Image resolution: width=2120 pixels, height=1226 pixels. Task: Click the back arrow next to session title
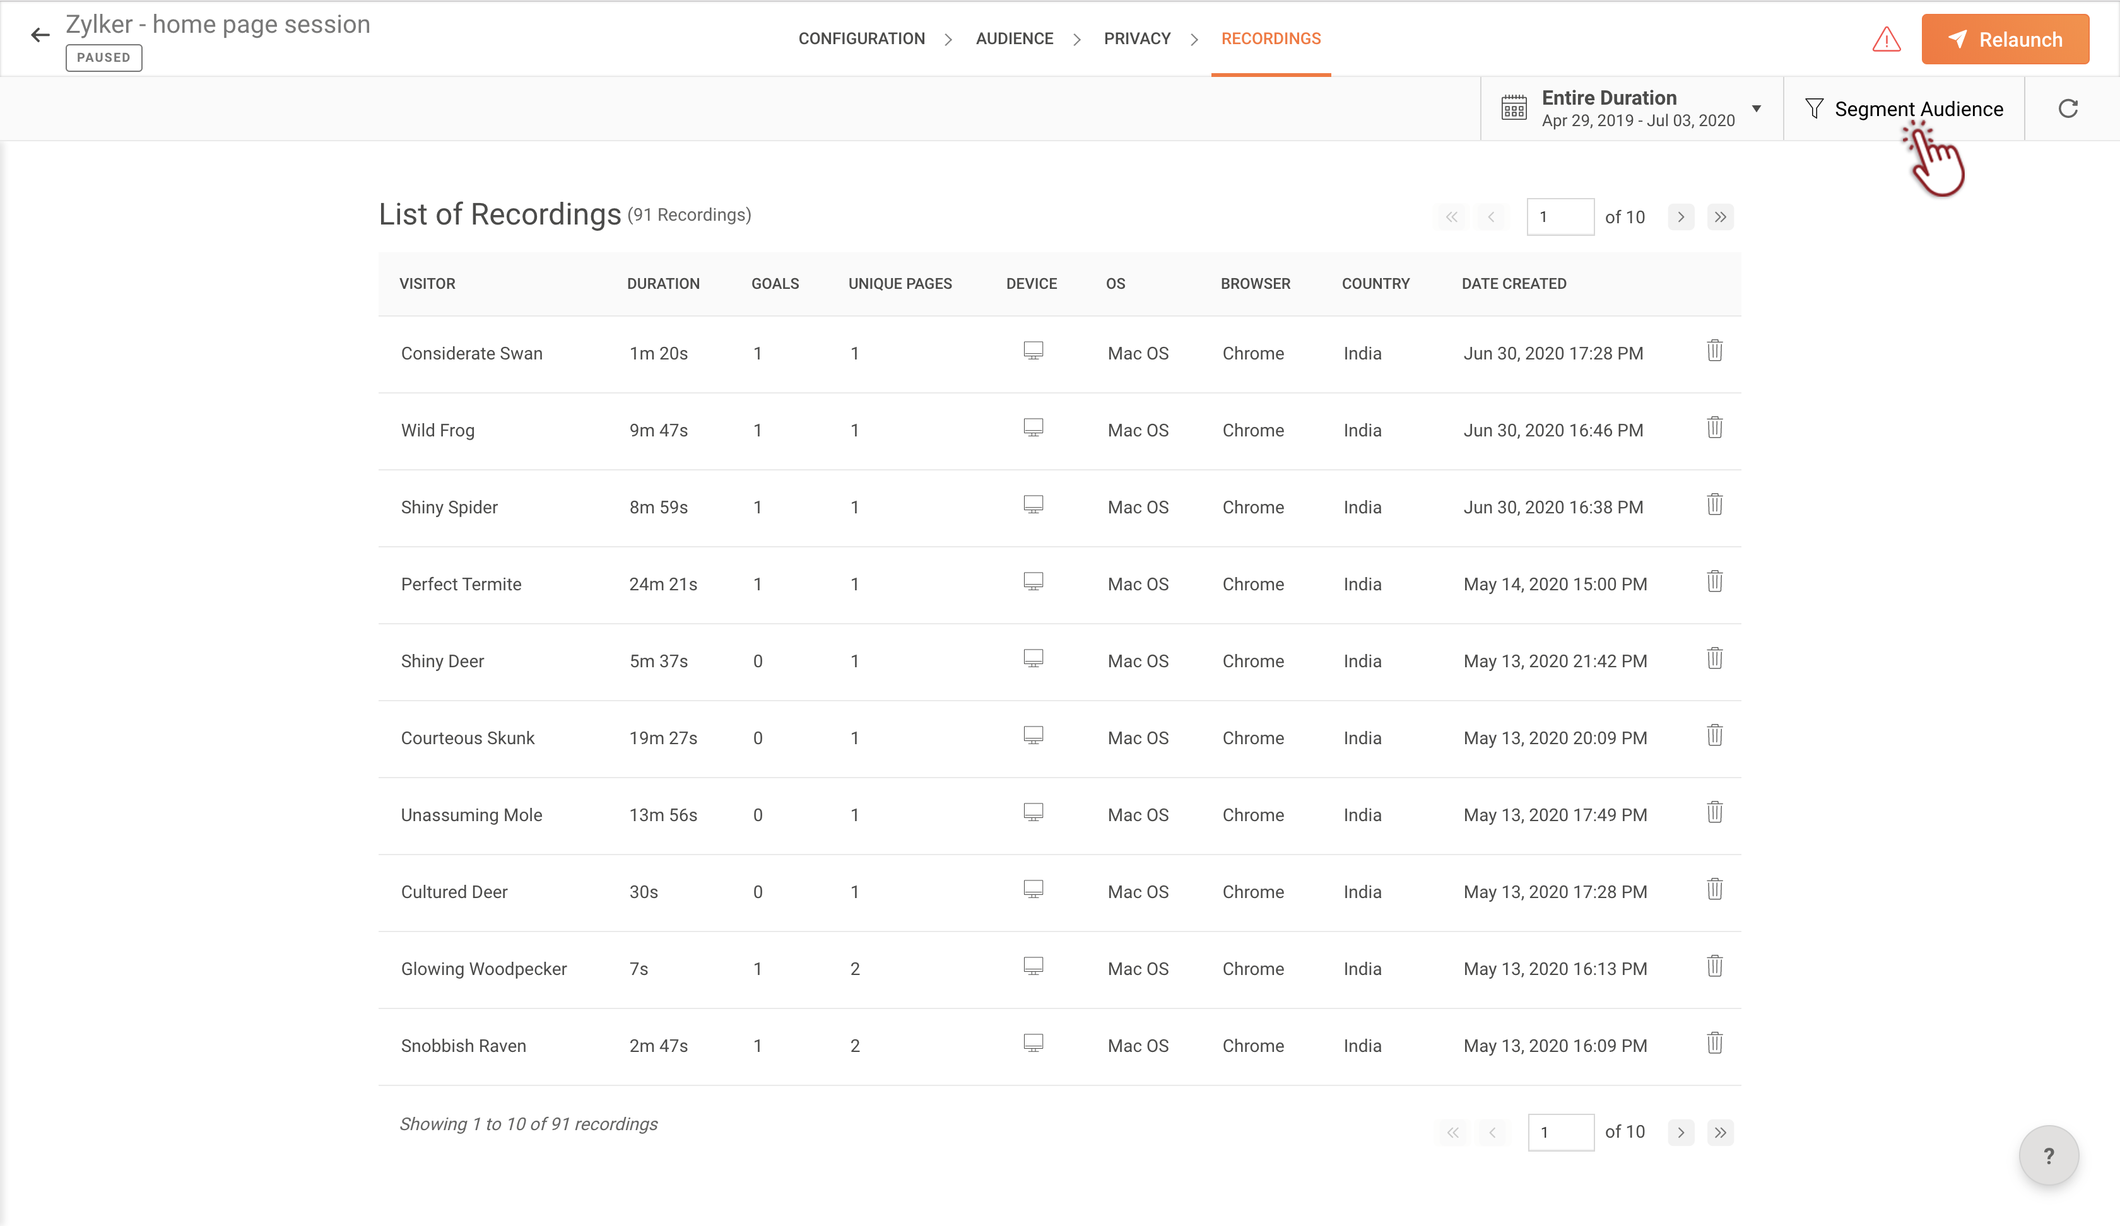[40, 35]
